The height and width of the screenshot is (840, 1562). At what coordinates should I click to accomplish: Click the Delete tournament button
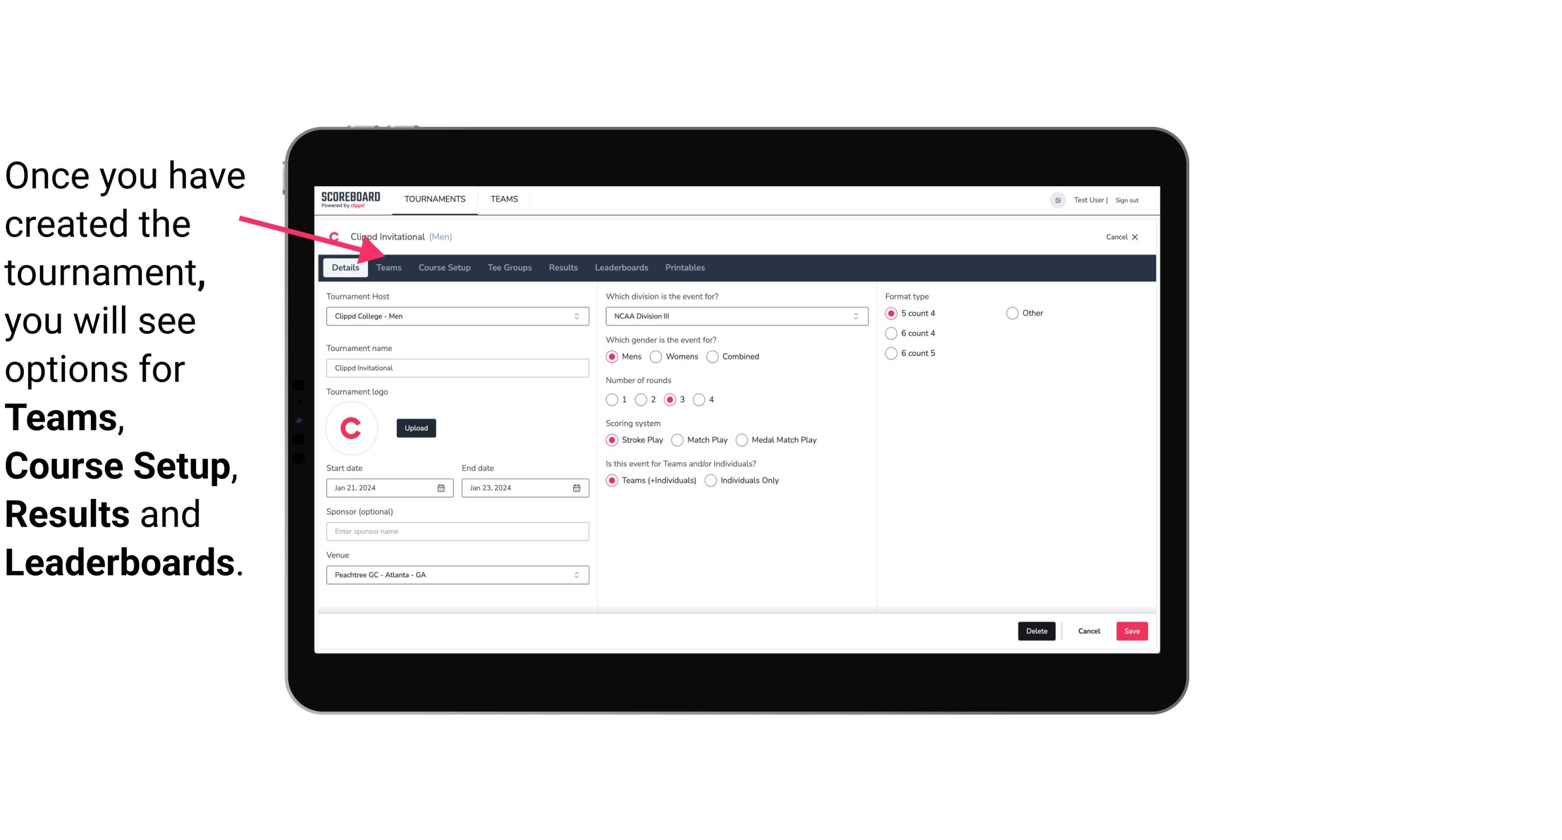[x=1037, y=630]
